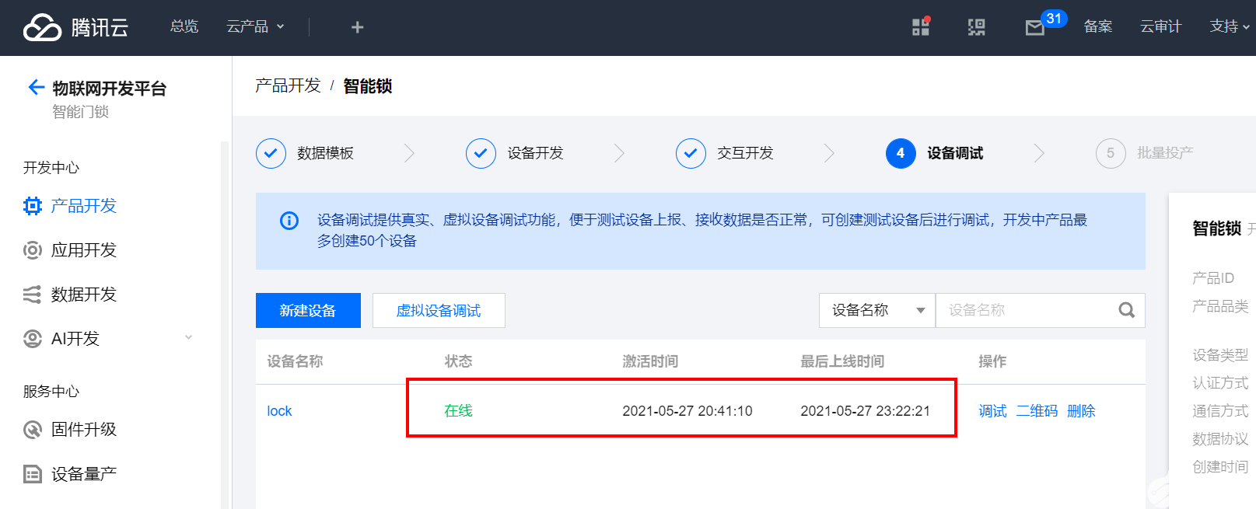Click the QR code scan icon
The width and height of the screenshot is (1256, 509).
tap(976, 27)
